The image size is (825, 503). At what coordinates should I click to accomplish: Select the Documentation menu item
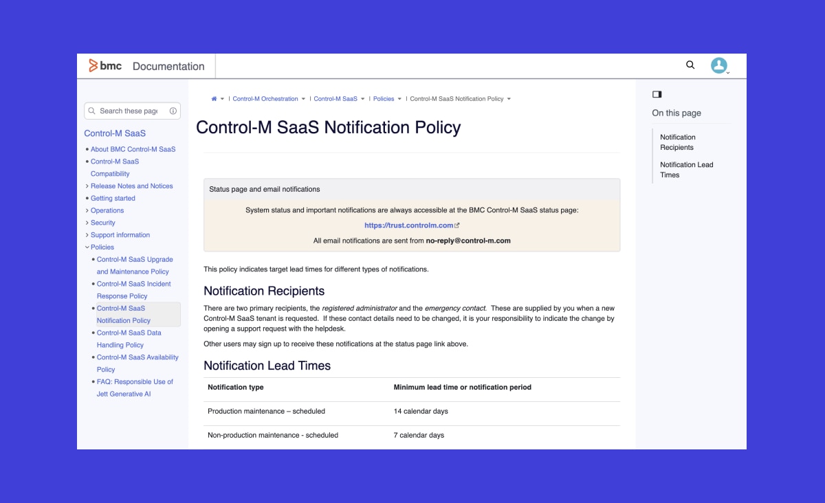[x=169, y=66]
